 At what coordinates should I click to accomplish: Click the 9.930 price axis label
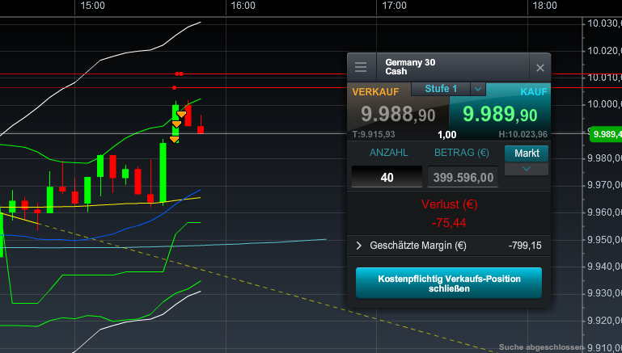click(x=604, y=293)
